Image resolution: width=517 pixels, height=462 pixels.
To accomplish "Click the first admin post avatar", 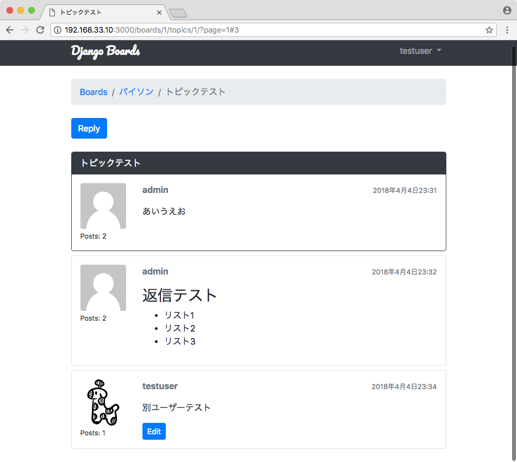I will [x=103, y=206].
